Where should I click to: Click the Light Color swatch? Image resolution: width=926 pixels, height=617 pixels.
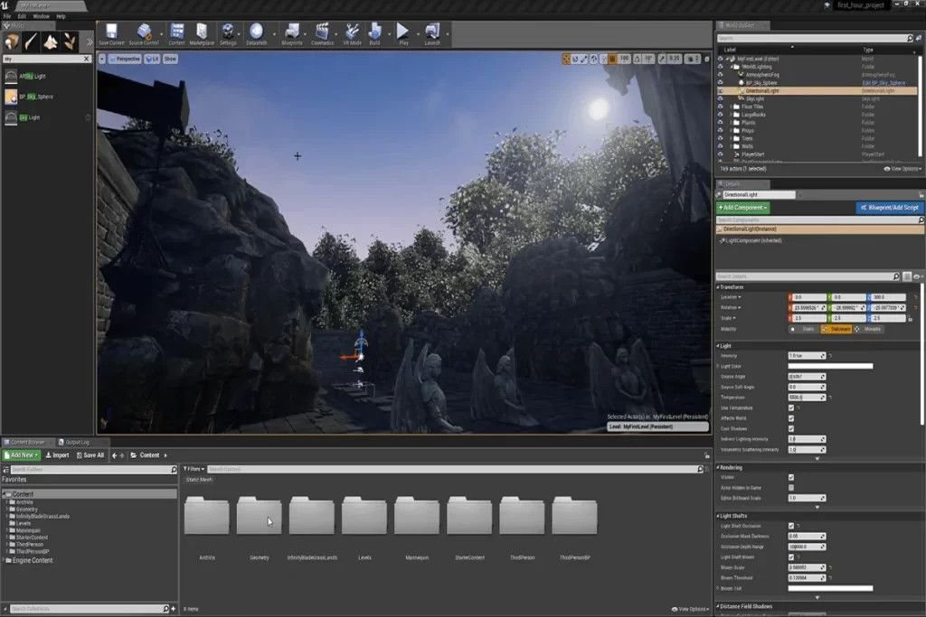pyautogui.click(x=830, y=366)
